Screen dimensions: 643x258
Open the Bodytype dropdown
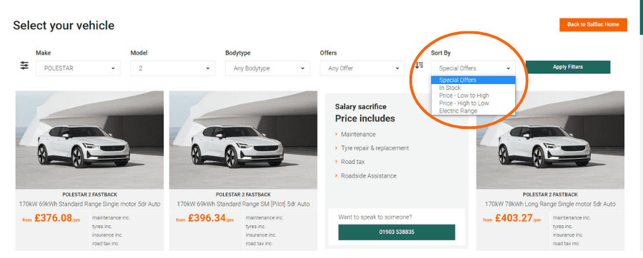[267, 68]
